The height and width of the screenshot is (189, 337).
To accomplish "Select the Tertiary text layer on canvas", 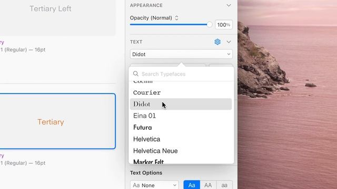I will pos(51,122).
